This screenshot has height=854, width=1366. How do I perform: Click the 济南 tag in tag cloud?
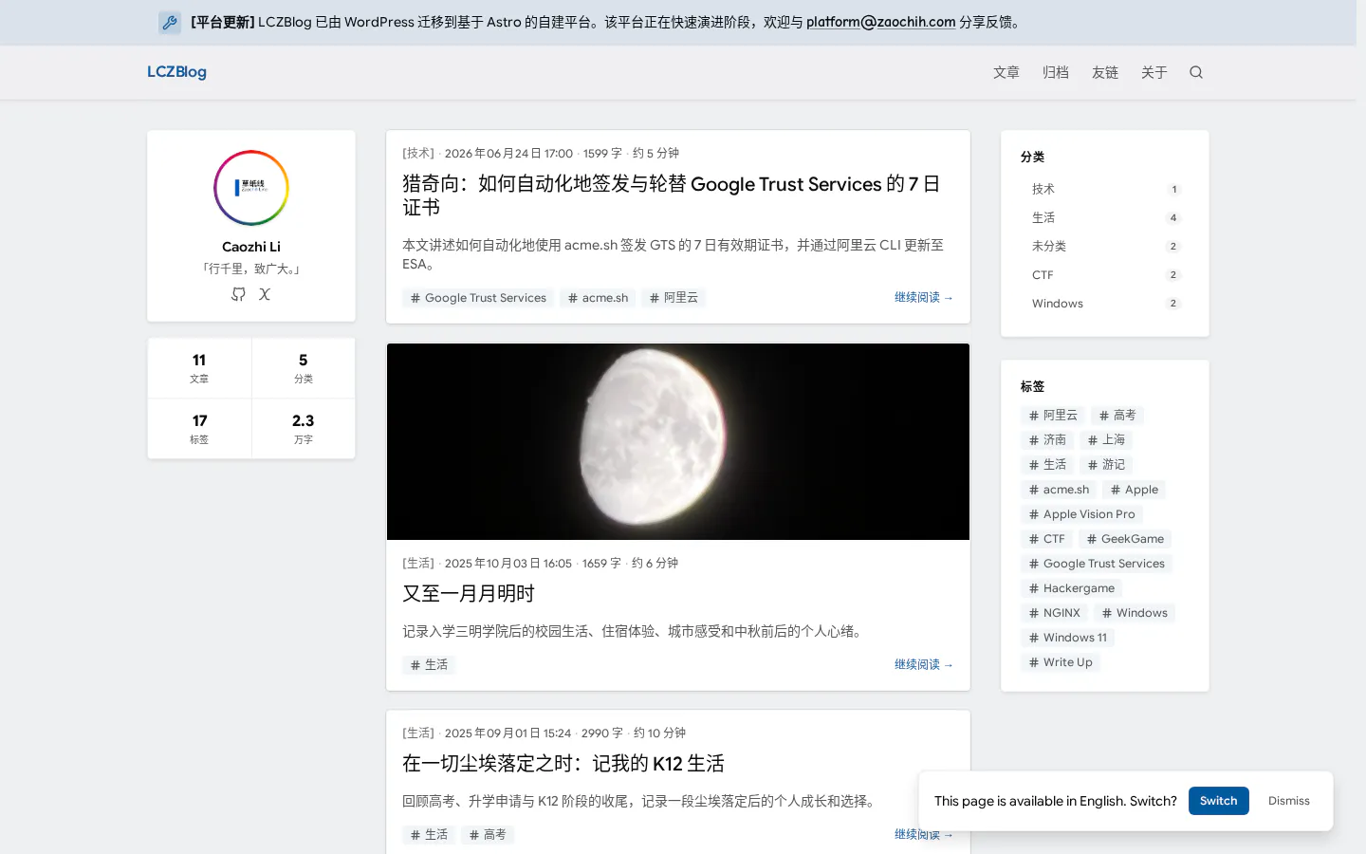1047,440
